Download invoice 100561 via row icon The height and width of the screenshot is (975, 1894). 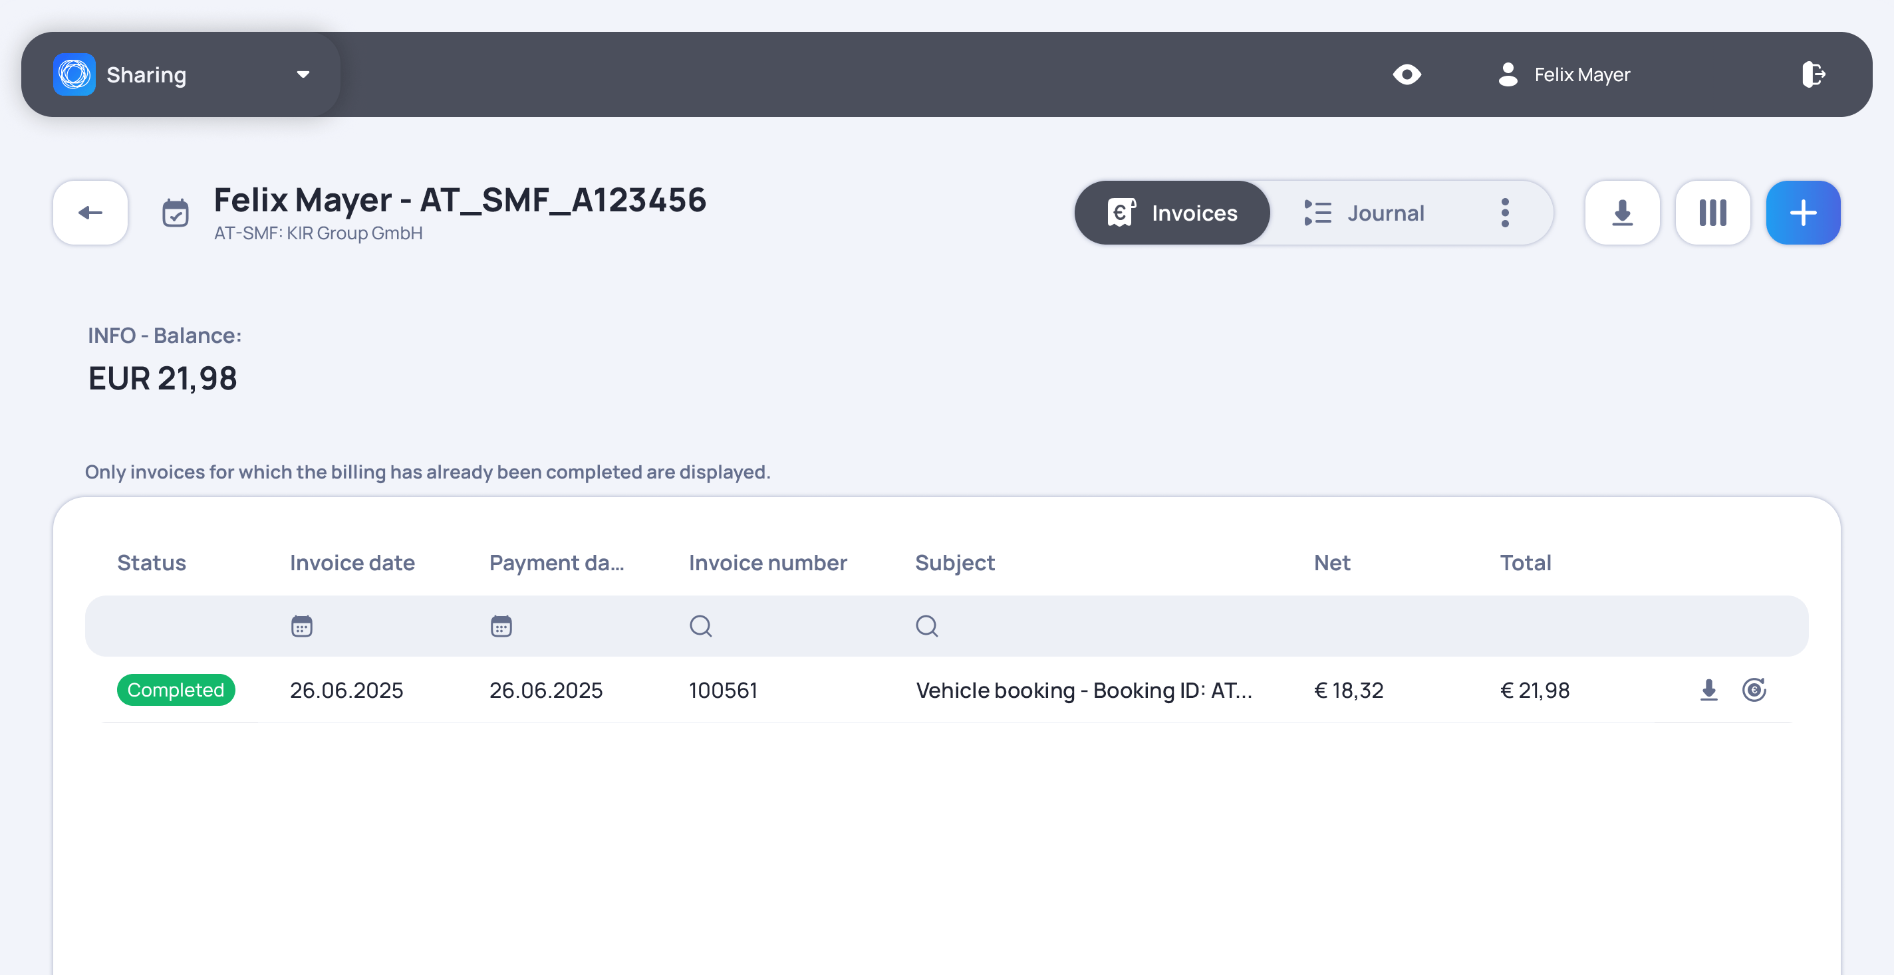[1708, 690]
